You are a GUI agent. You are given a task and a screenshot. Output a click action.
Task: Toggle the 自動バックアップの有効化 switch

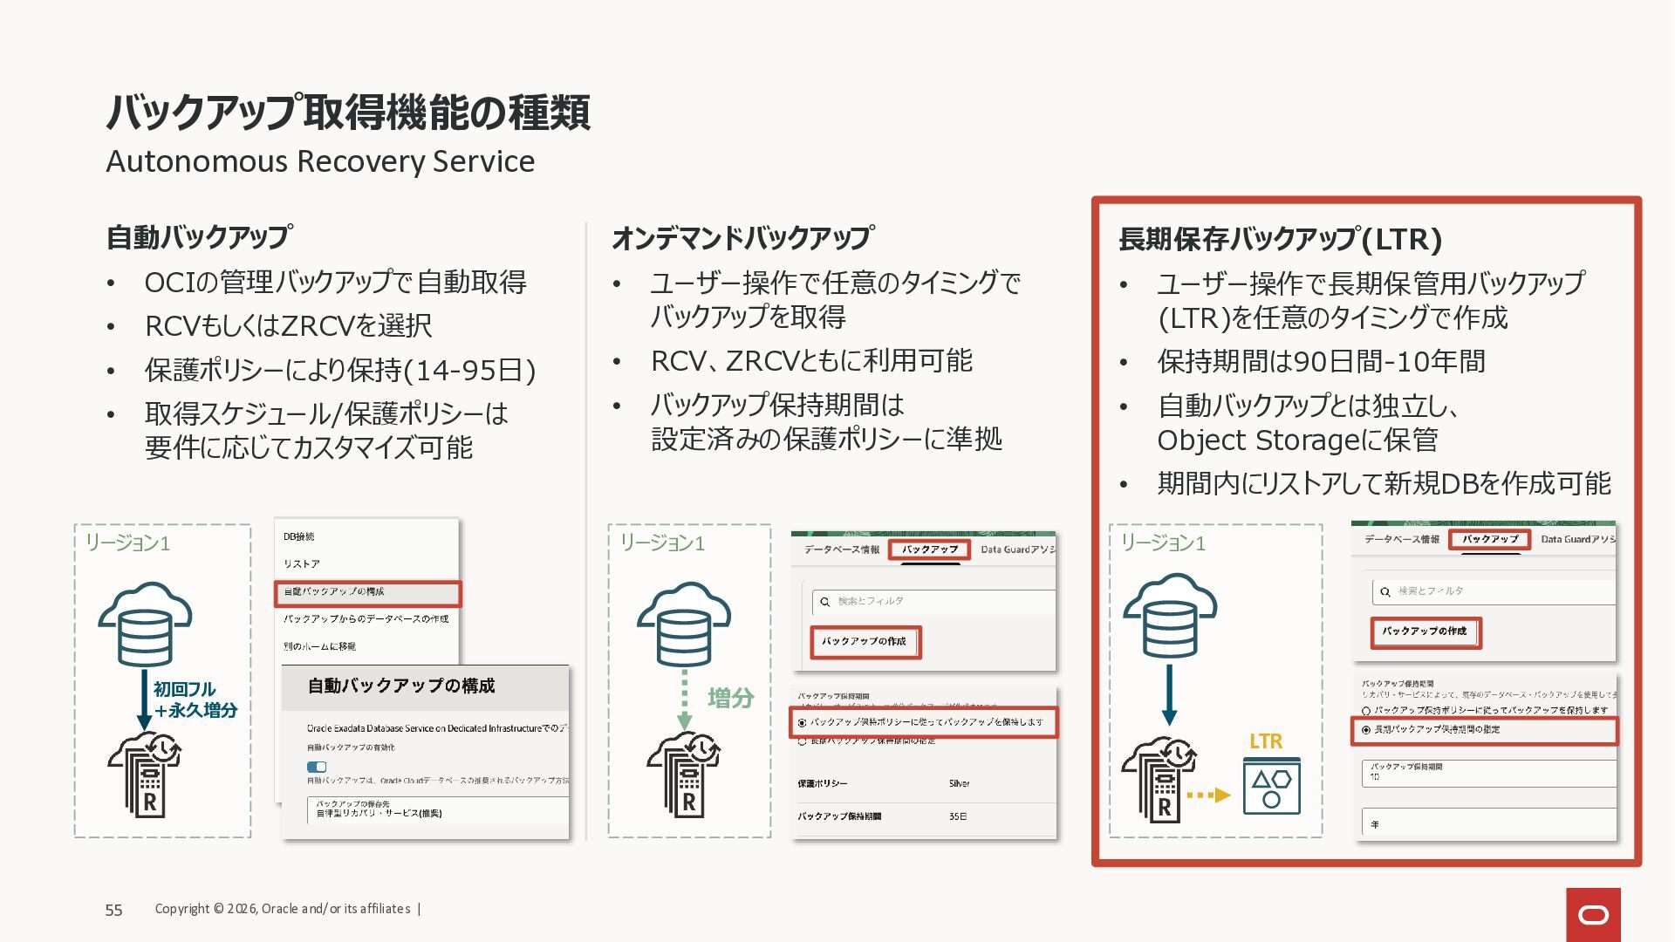[317, 767]
